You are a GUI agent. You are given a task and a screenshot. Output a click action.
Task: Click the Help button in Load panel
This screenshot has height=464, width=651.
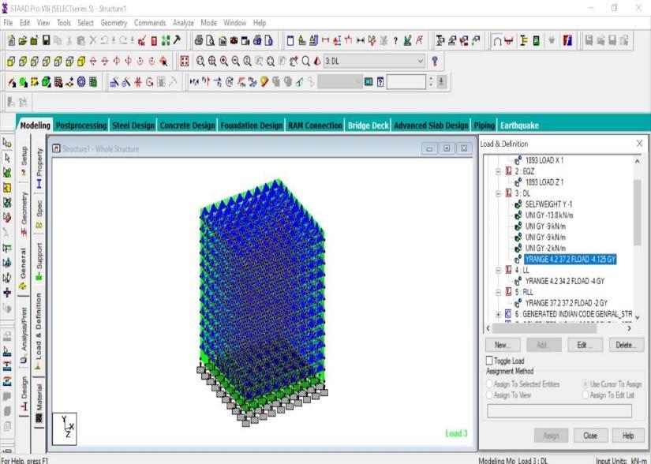tap(628, 436)
